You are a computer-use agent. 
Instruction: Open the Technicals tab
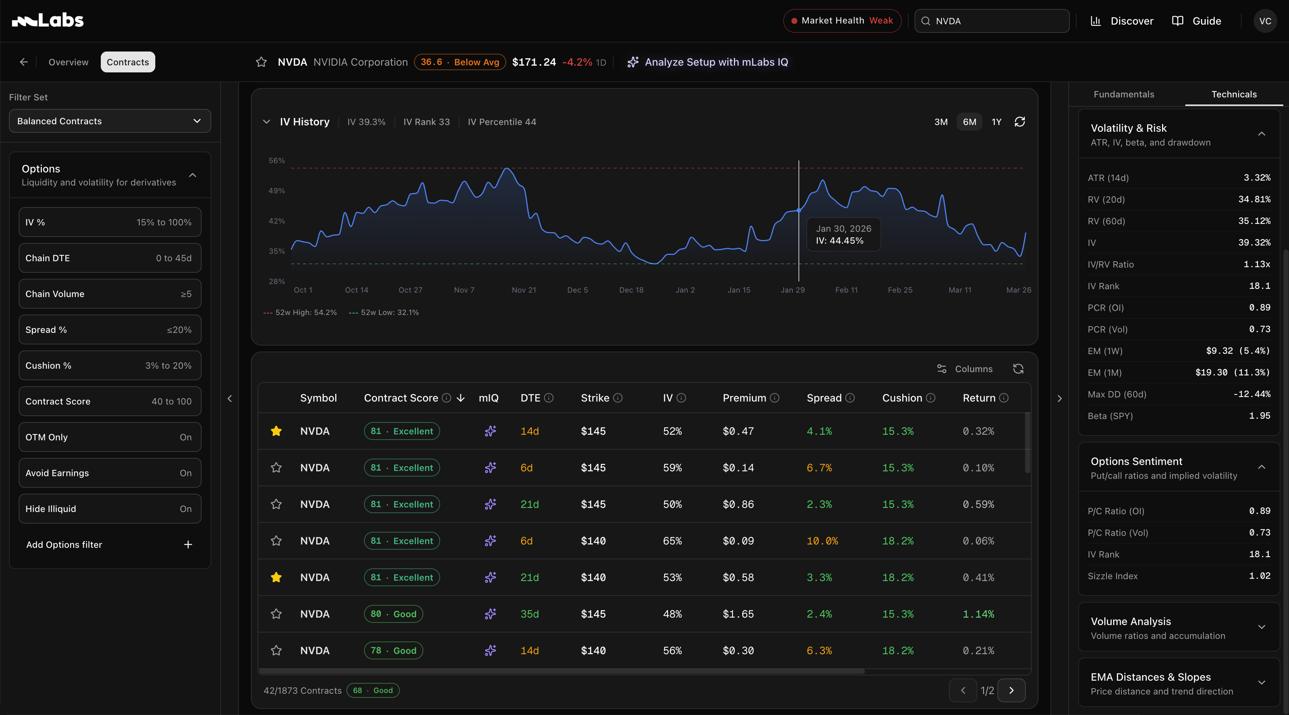[x=1234, y=94]
